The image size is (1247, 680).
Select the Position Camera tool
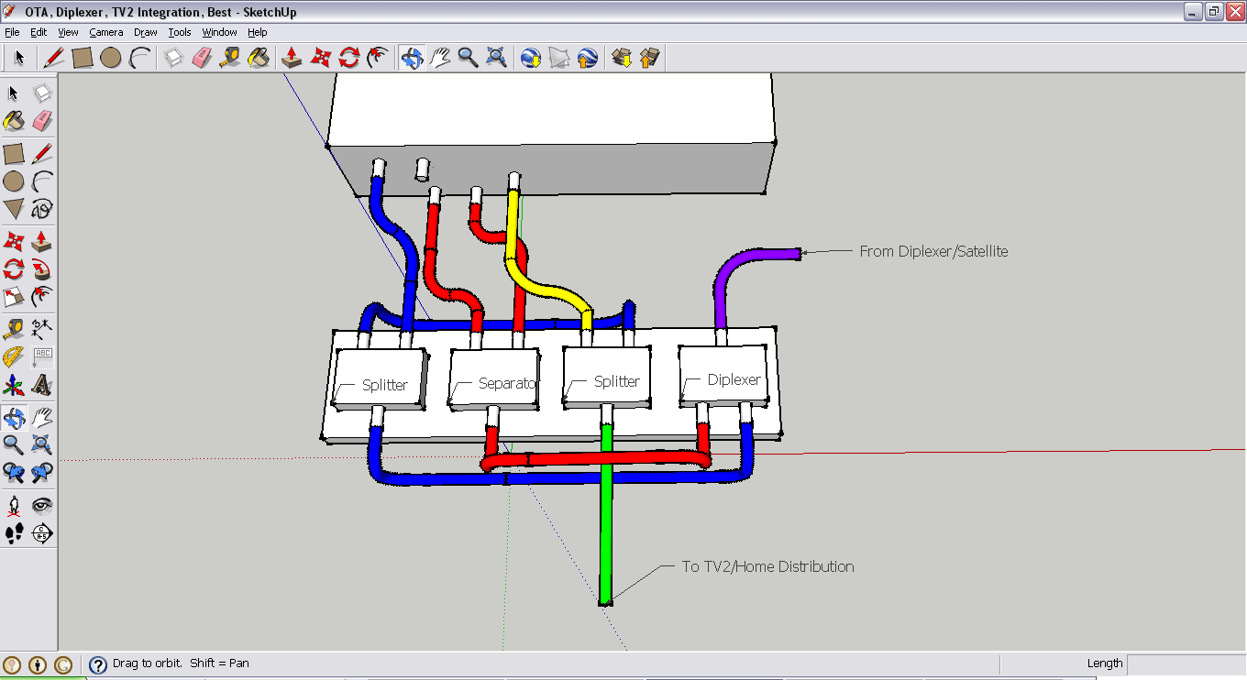click(x=14, y=505)
